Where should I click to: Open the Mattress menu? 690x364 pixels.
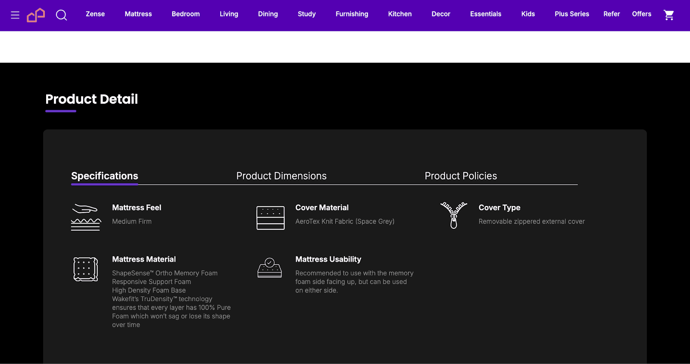click(138, 14)
